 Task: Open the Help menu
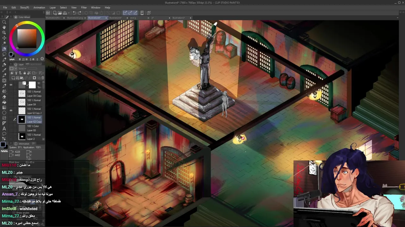point(108,8)
